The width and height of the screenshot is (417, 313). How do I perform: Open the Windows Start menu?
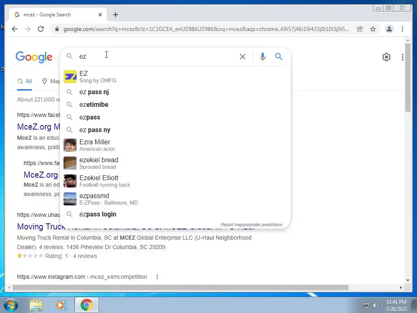coord(11,305)
